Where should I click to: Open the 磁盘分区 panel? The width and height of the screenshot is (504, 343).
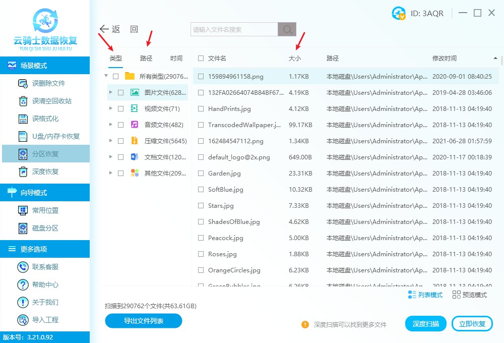coord(45,227)
